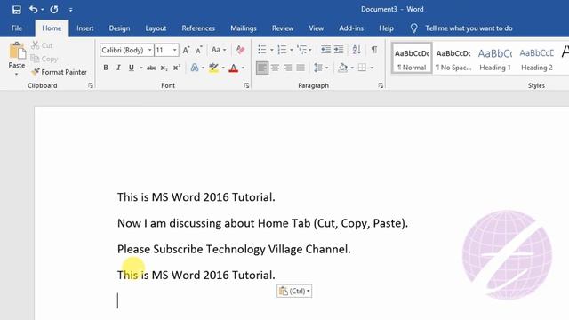The height and width of the screenshot is (320, 569).
Task: Click the Bullets list icon
Action: pyautogui.click(x=262, y=50)
